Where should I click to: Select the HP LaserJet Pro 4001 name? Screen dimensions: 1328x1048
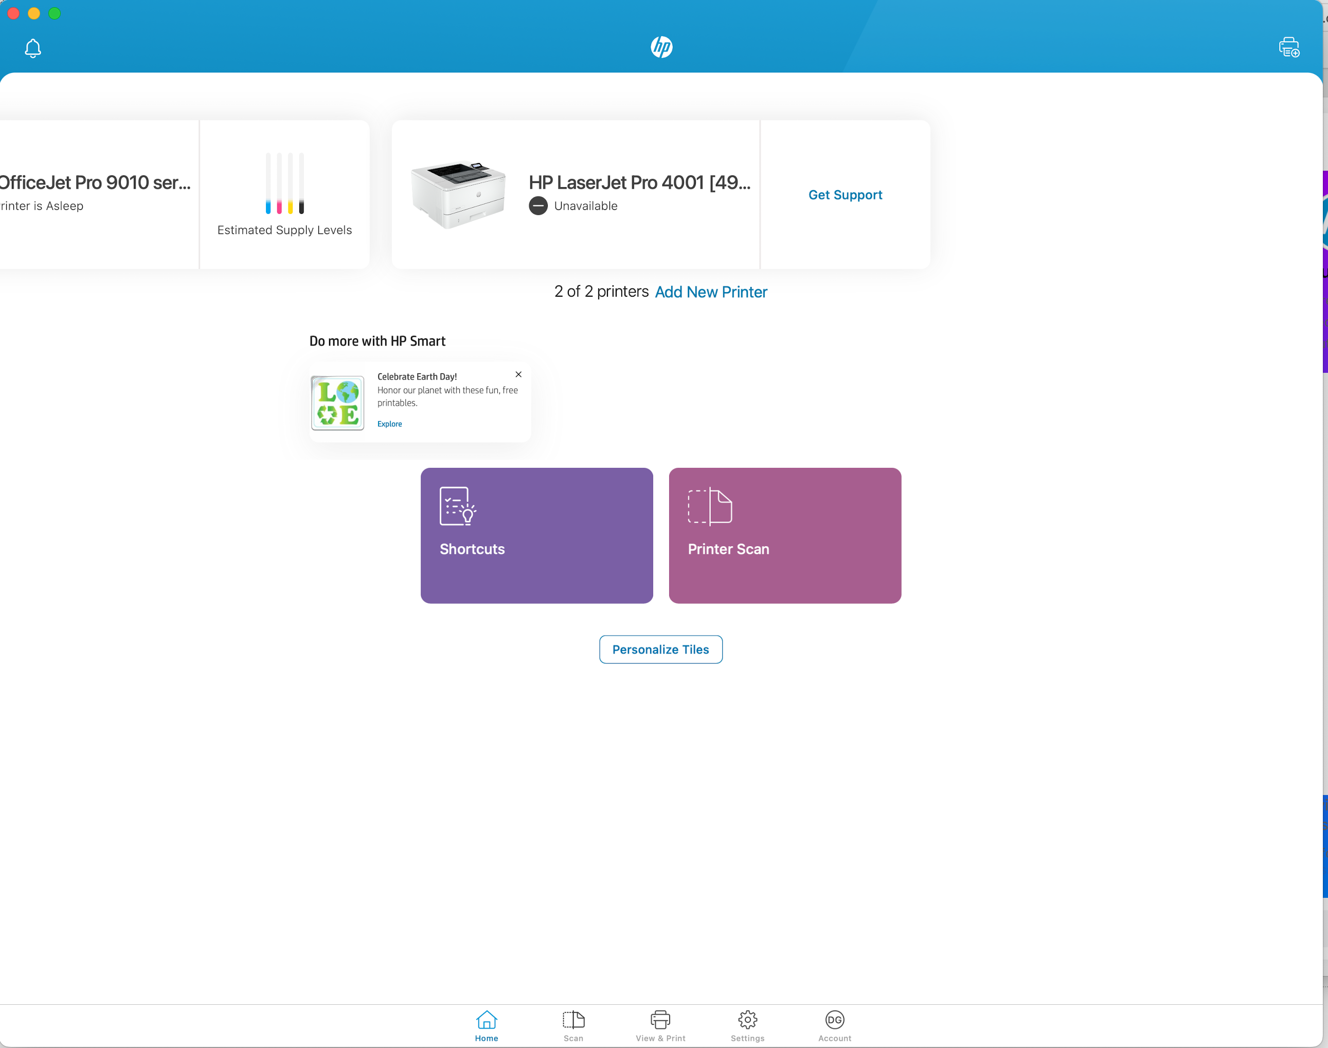pyautogui.click(x=639, y=182)
